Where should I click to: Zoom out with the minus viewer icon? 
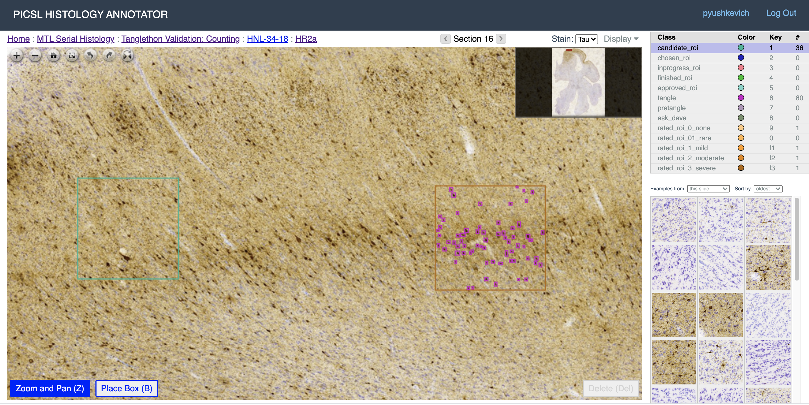[x=35, y=56]
